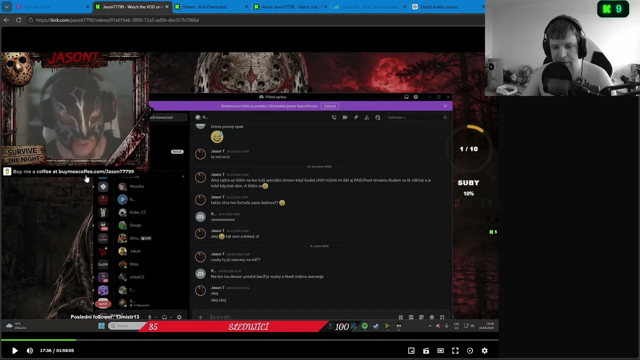Toggle Discord headphones deafen
The width and height of the screenshot is (640, 360).
(x=164, y=317)
